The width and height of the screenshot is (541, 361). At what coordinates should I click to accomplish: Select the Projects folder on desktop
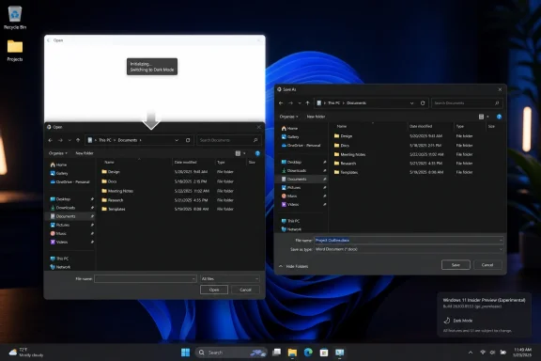pos(15,51)
